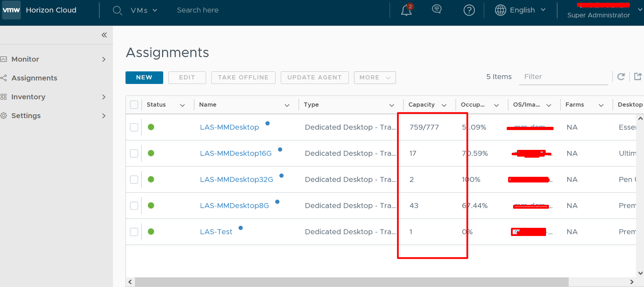Open the notifications bell icon
Viewport: 644px width, 287px height.
pos(407,10)
